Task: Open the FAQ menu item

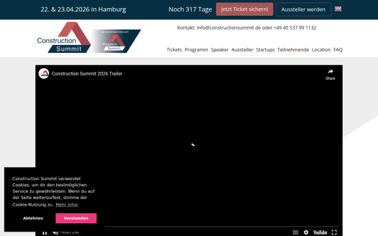Action: point(338,50)
